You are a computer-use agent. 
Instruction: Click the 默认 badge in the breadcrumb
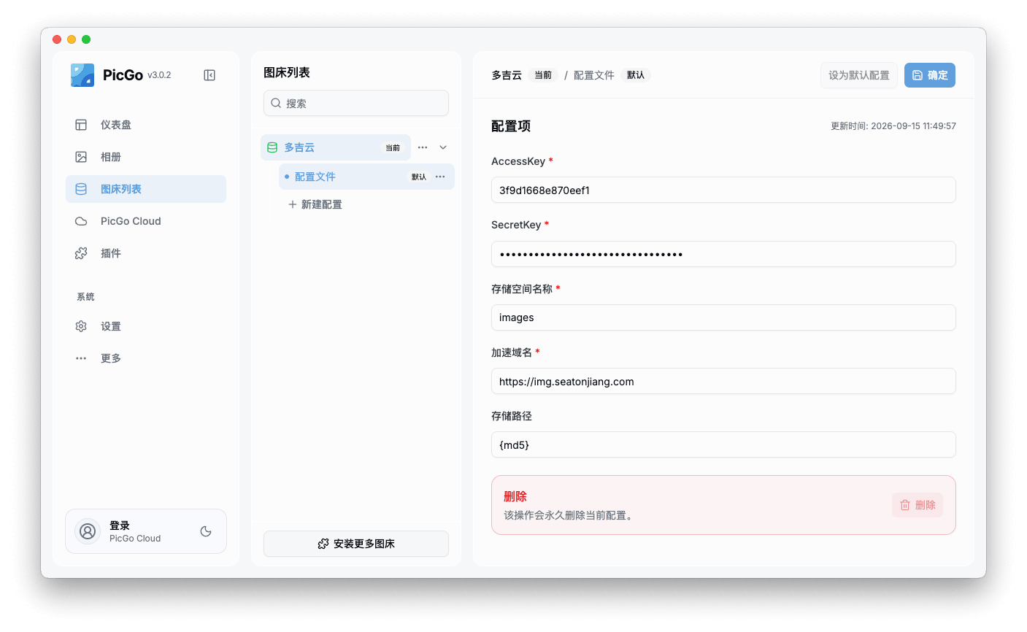[x=636, y=75]
